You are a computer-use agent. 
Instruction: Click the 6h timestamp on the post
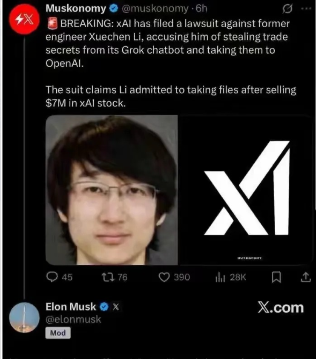pos(201,9)
